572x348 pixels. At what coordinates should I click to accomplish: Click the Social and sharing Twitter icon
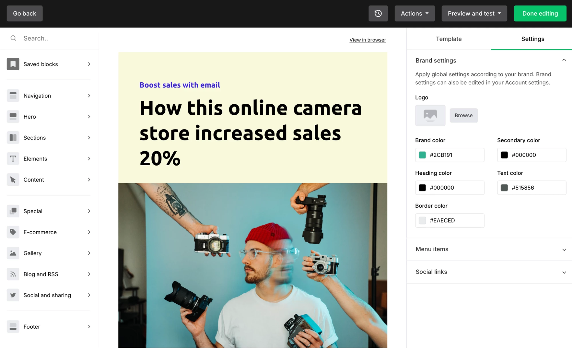(x=13, y=295)
